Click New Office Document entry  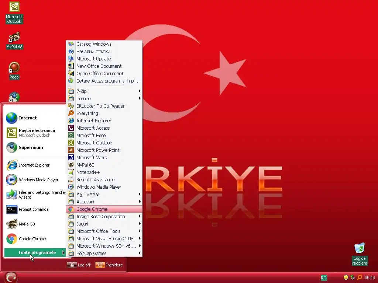pyautogui.click(x=104, y=66)
